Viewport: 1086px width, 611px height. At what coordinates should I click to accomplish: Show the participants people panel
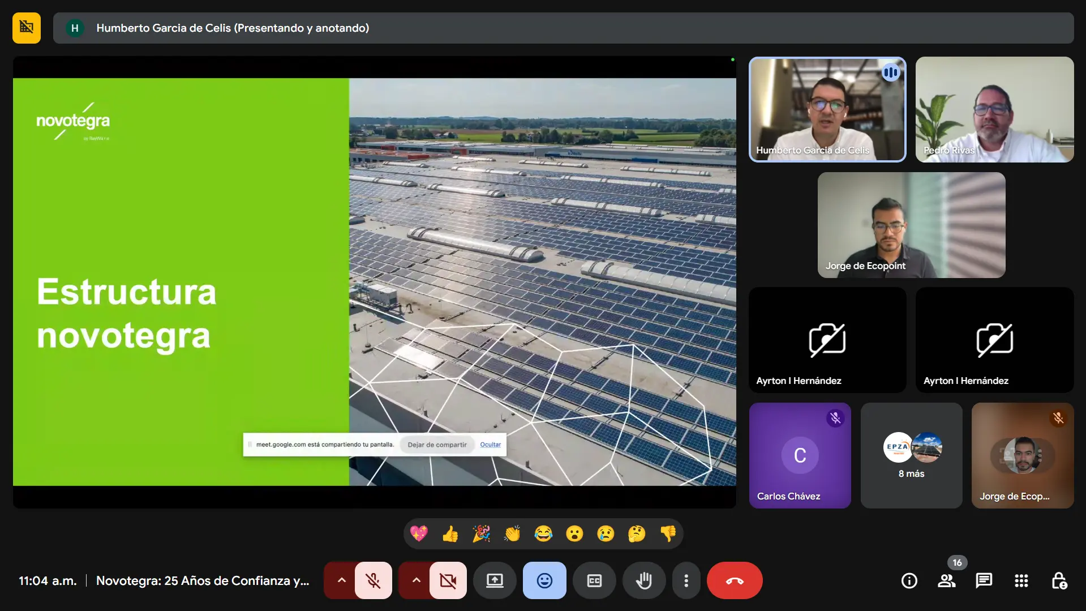pos(946,580)
